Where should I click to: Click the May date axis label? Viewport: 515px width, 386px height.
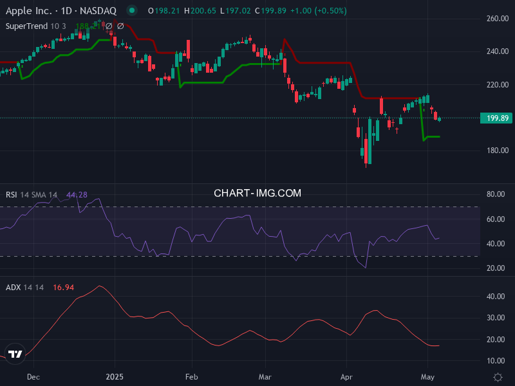(427, 377)
